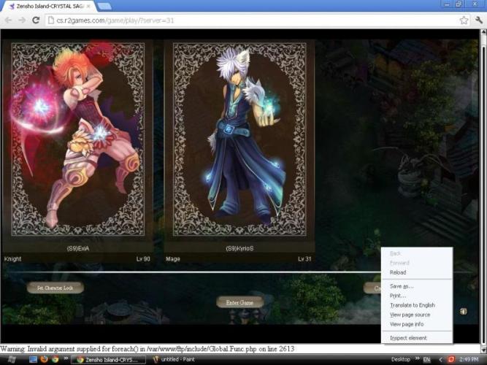Image resolution: width=487 pixels, height=365 pixels.
Task: Open Firefox from the taskbar quick launch
Action: [45, 359]
